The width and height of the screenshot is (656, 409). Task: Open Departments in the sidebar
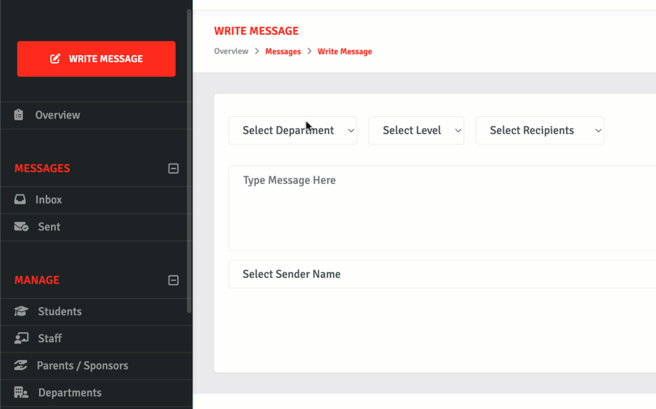tap(96, 393)
